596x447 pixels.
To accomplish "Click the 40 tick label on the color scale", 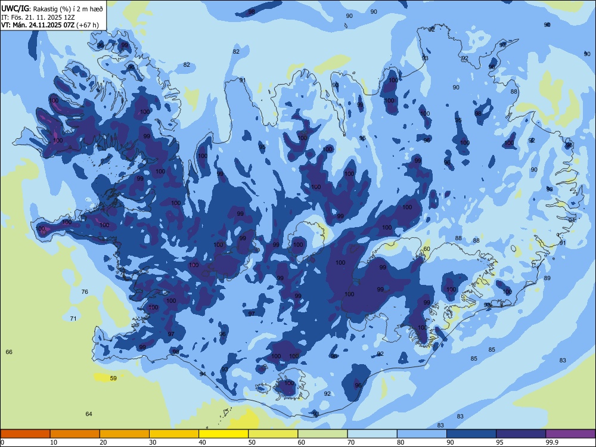I will pyautogui.click(x=203, y=442).
